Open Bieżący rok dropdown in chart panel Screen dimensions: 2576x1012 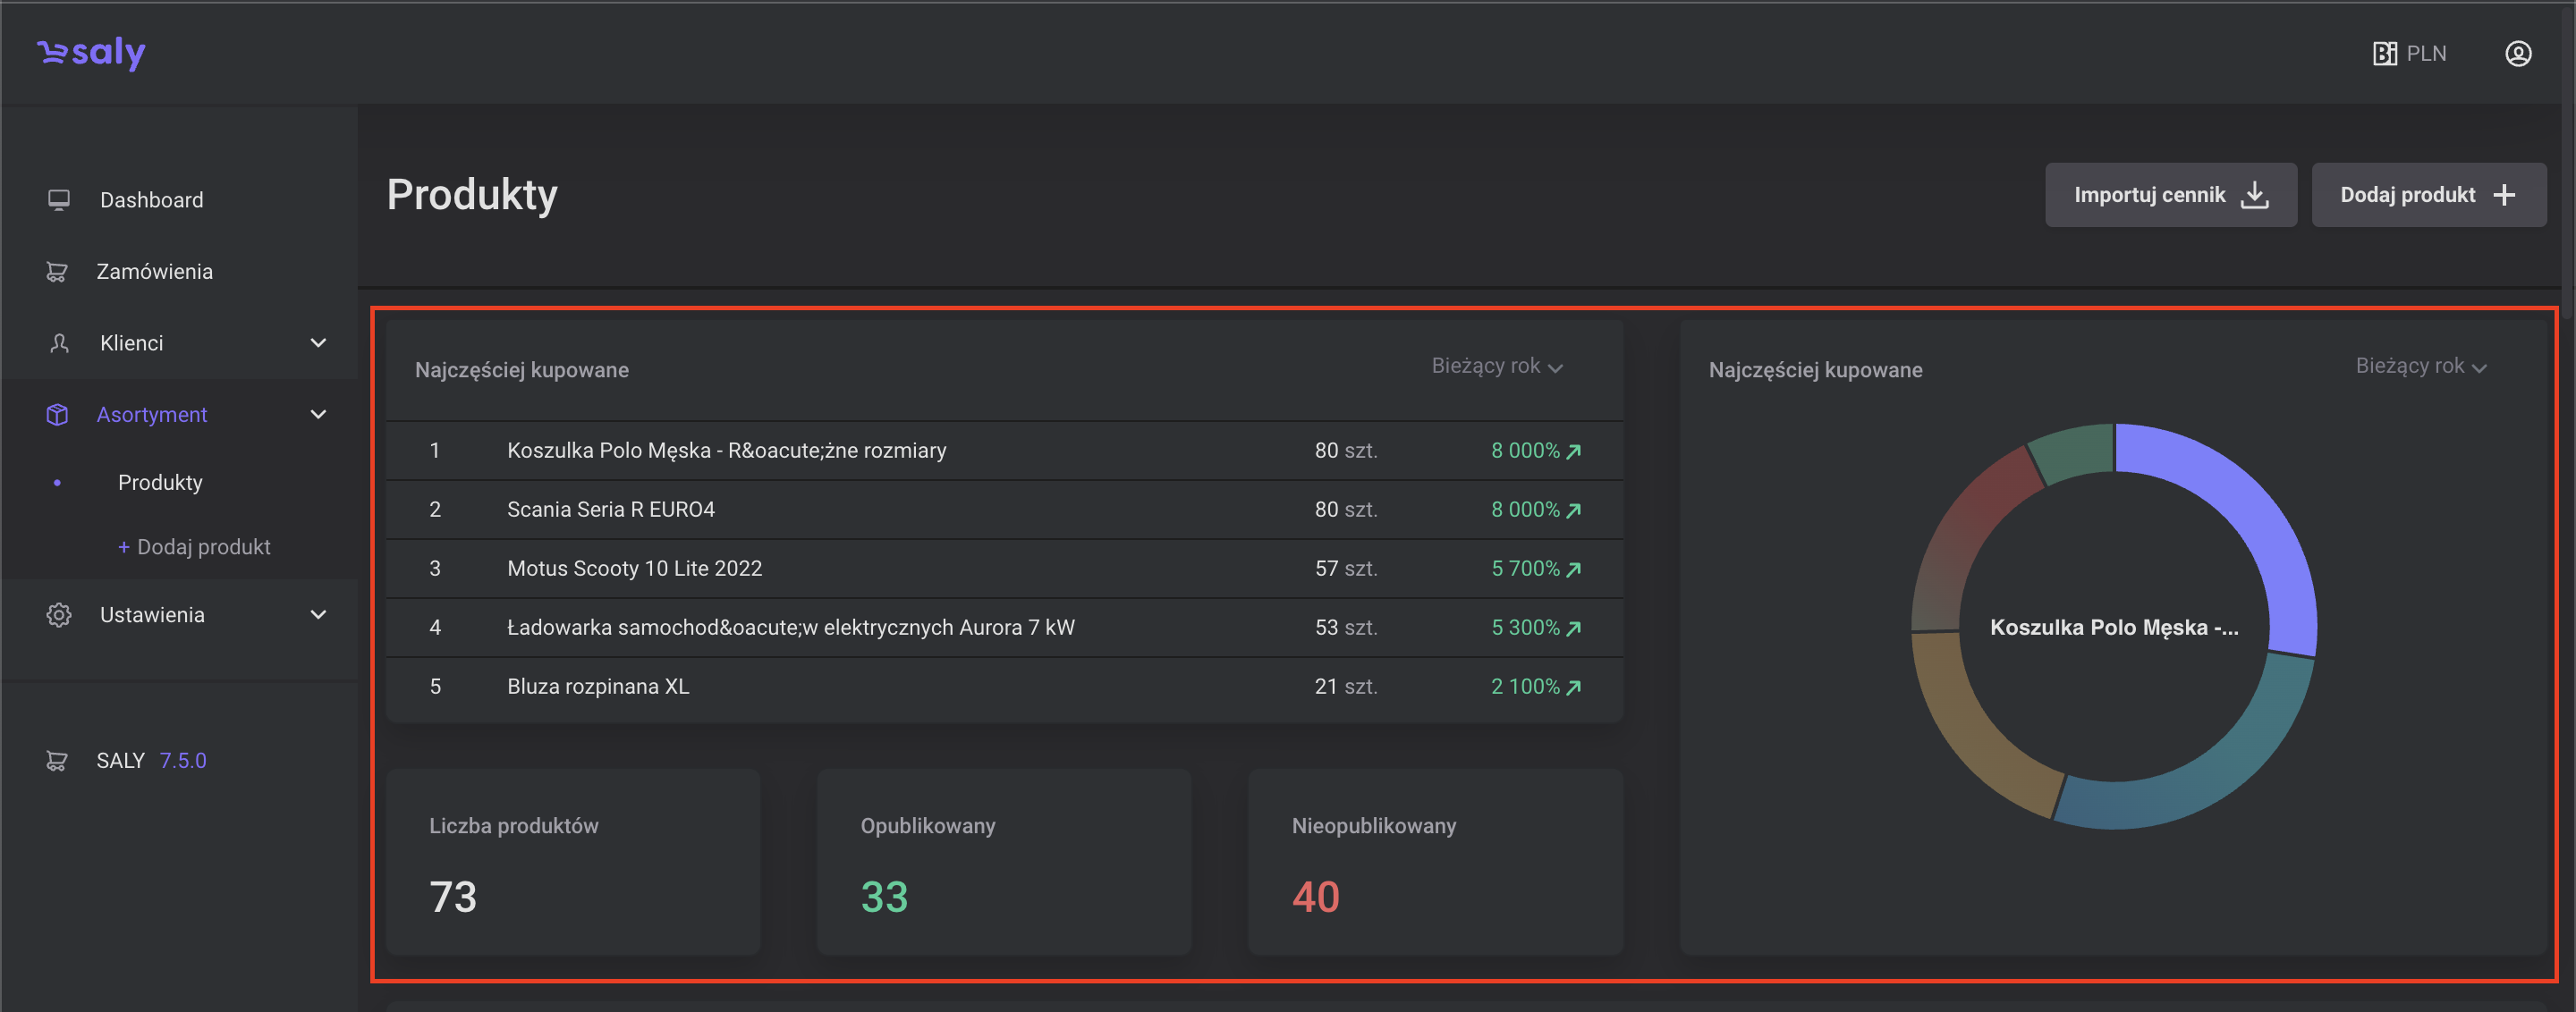[2420, 367]
